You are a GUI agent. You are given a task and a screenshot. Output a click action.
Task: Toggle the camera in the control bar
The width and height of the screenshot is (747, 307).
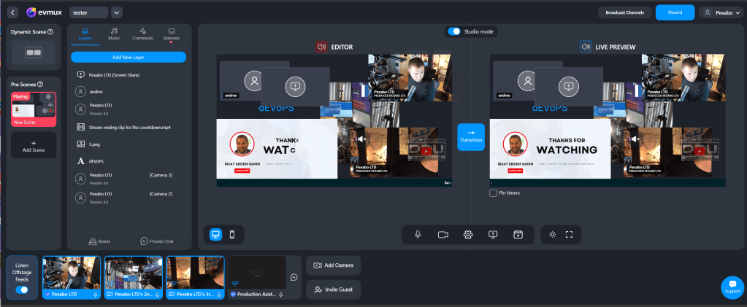(x=443, y=235)
